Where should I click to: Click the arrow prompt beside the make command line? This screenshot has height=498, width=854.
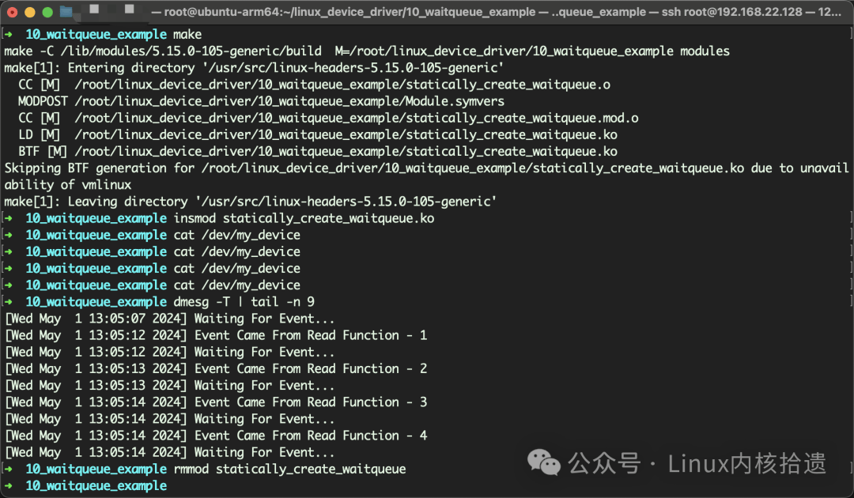(x=8, y=34)
